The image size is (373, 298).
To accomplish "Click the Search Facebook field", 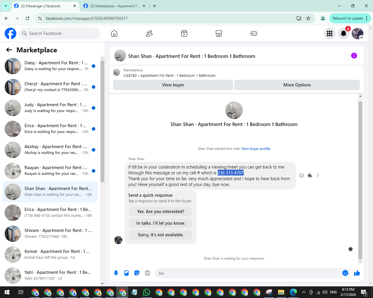I will [x=59, y=33].
